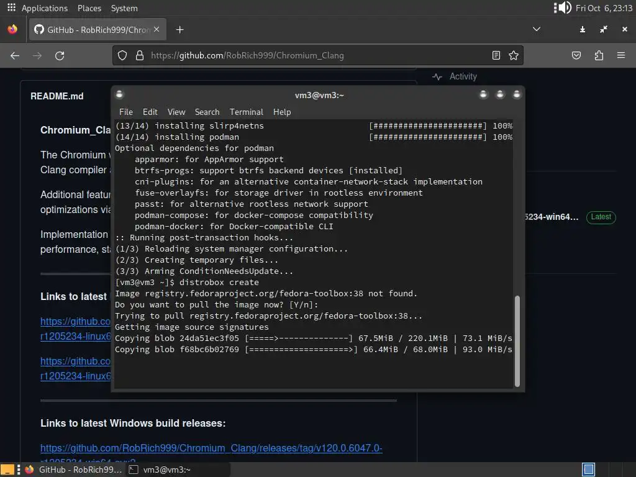This screenshot has width=636, height=477.
Task: Go forward to next page
Action: 37,55
